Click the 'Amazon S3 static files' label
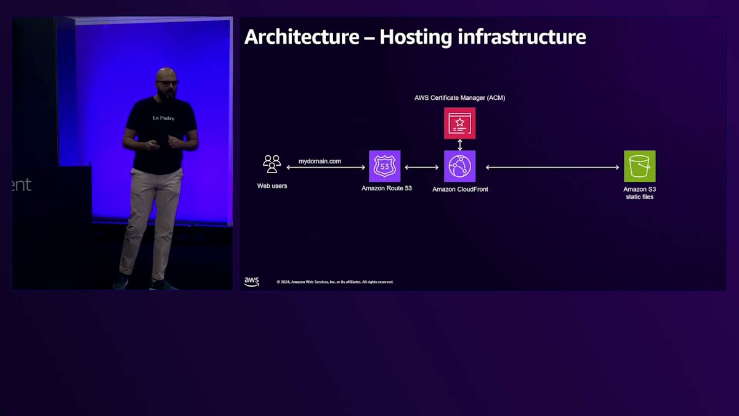This screenshot has width=739, height=416. (639, 193)
